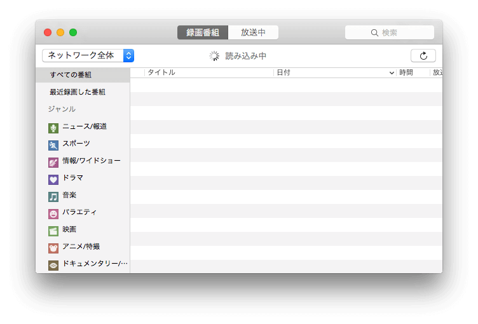Click the reload circular arrow button
The image size is (478, 324).
point(423,56)
